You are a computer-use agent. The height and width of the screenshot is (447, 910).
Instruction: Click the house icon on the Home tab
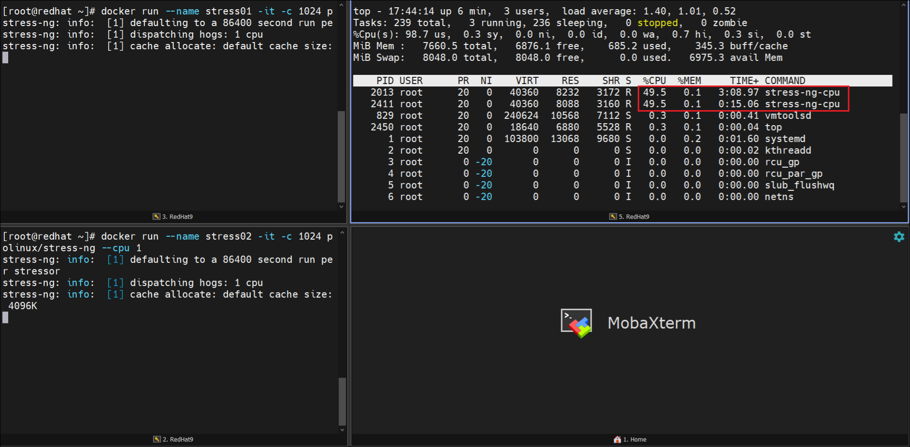click(x=617, y=439)
